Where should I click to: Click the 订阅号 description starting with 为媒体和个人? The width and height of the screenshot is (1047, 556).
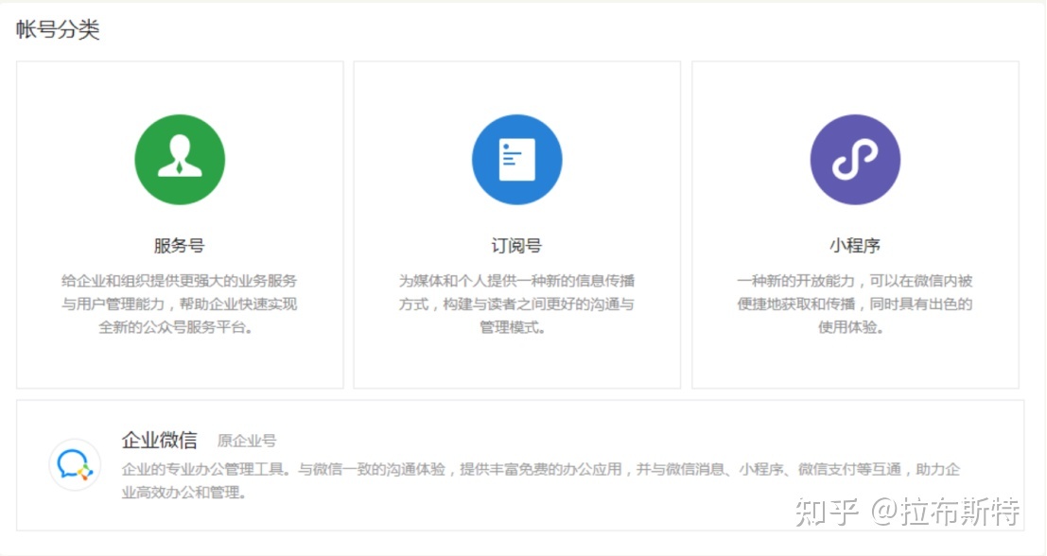(x=516, y=304)
